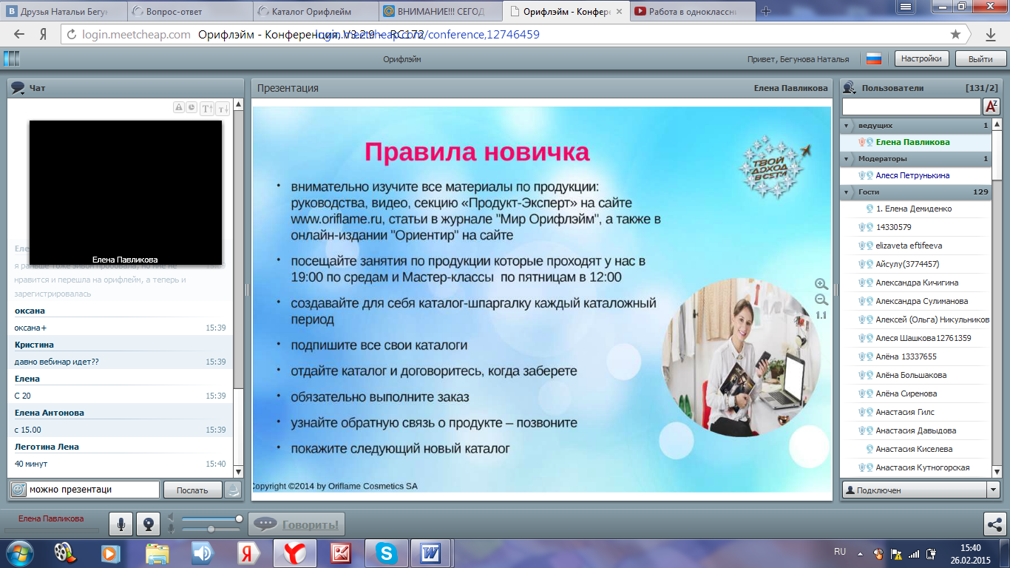Click the clock timestamp icon in chat toolbar
This screenshot has width=1010, height=568.
(x=191, y=107)
